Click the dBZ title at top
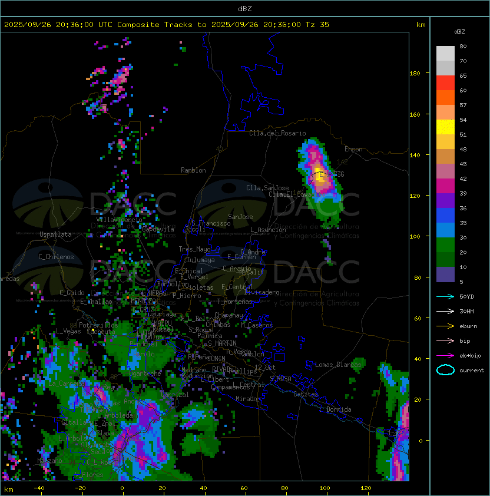 pyautogui.click(x=245, y=8)
